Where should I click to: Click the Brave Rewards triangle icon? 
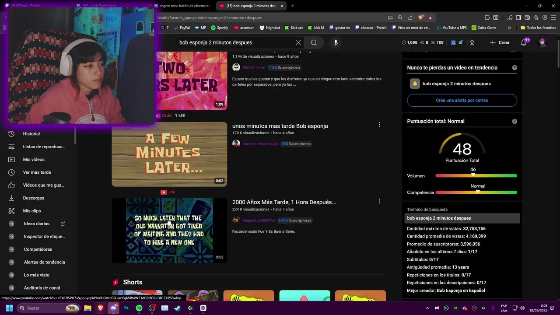430,17
